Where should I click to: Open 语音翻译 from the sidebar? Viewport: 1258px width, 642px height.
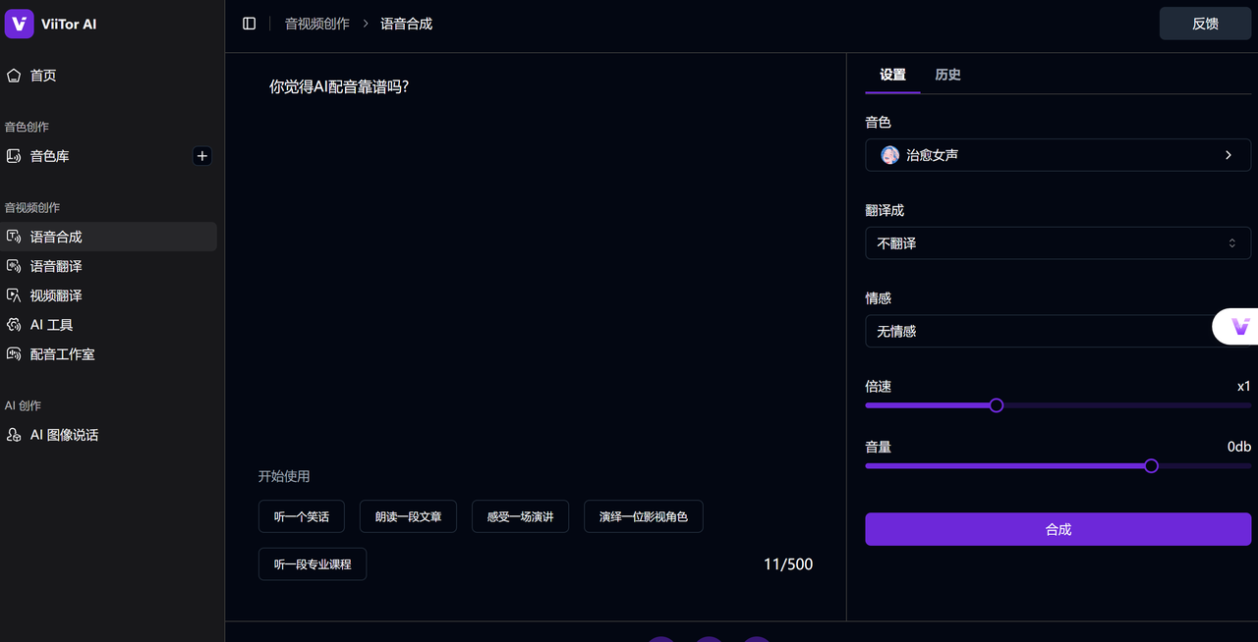(x=56, y=265)
